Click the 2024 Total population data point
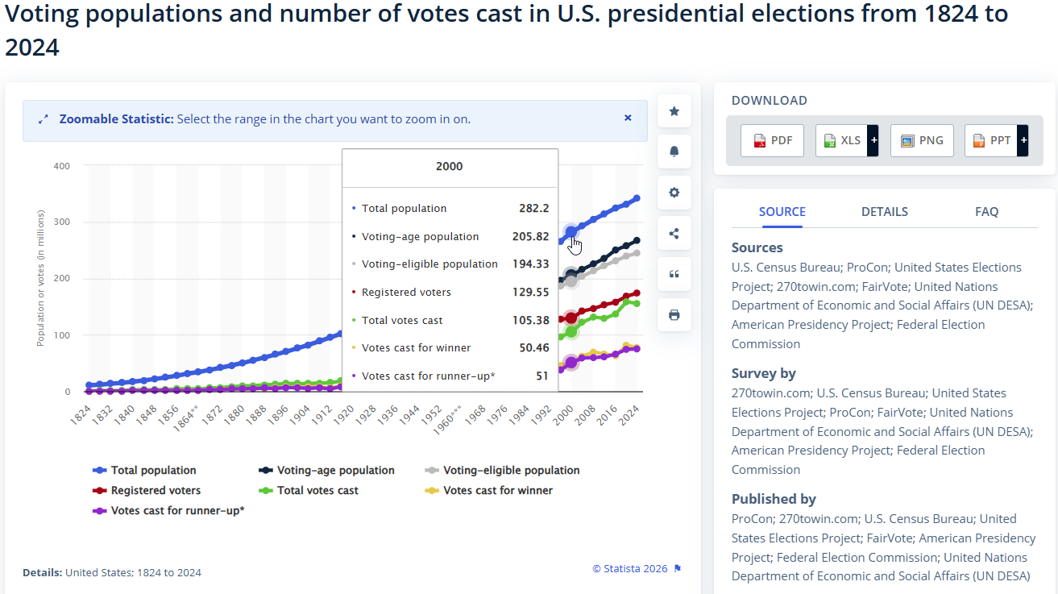1058x594 pixels. 637,198
